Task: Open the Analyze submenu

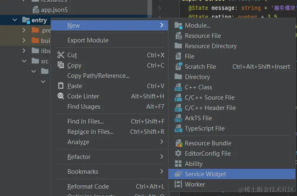Action: point(78,142)
